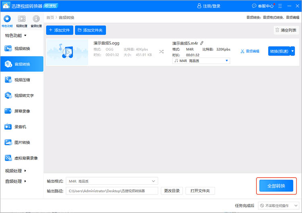
Task: Open 客服中心 support chat
Action: point(263,6)
